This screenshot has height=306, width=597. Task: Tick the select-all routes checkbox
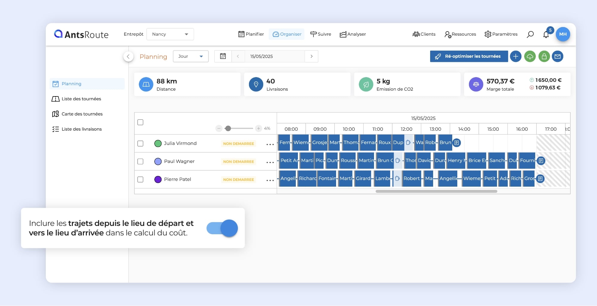(140, 122)
